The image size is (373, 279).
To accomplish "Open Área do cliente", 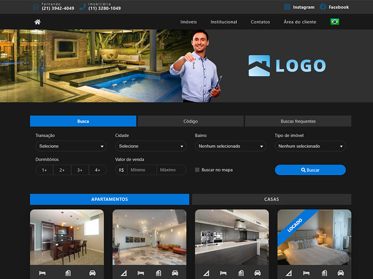I will [x=300, y=22].
